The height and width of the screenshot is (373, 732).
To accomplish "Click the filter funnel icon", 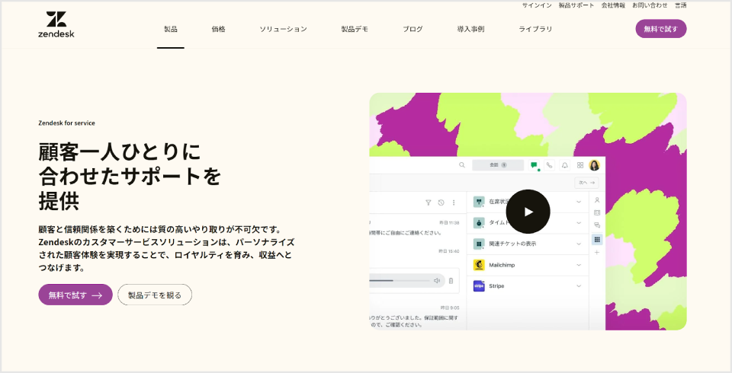I will click(428, 202).
